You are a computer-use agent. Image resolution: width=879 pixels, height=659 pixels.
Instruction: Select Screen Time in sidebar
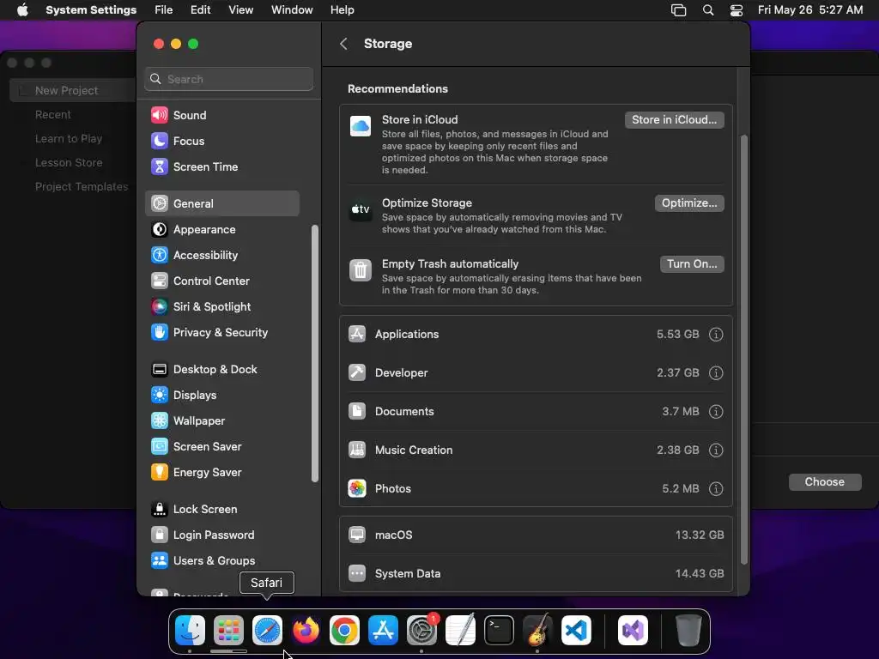[x=222, y=166]
